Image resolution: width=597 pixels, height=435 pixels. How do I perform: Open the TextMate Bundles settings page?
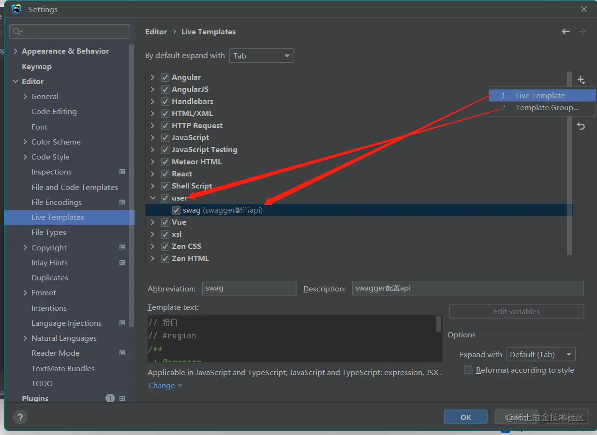[x=63, y=368]
